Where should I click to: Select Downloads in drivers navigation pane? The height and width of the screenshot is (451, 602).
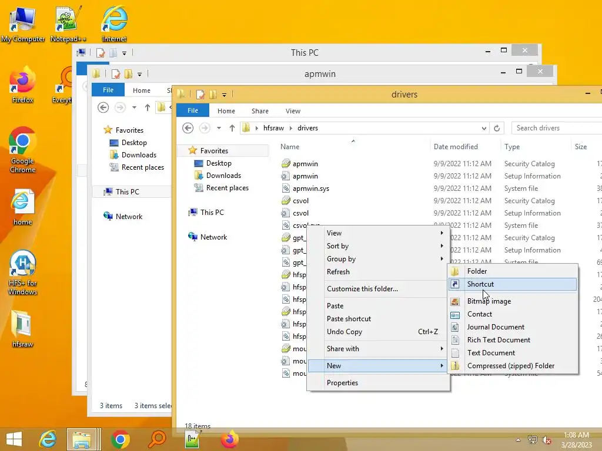[x=223, y=176]
